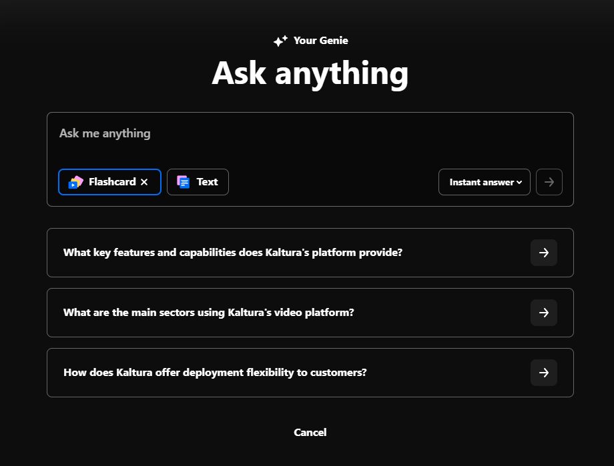
Task: Click arrow beside deployment flexibility question
Action: pos(544,373)
